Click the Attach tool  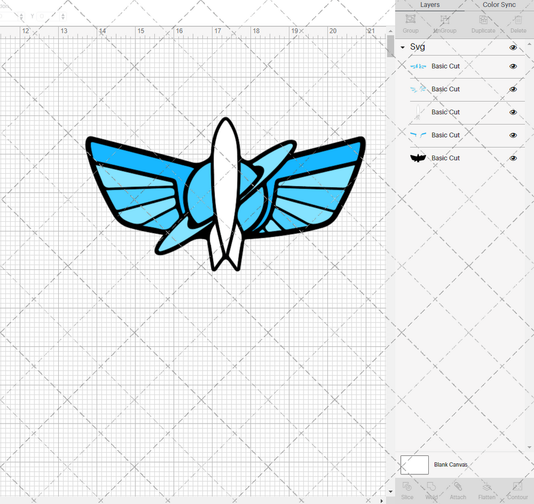[x=458, y=490]
